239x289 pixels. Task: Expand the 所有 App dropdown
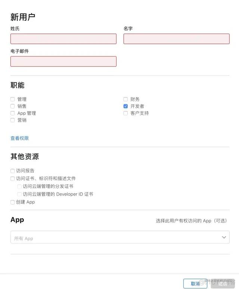point(120,237)
